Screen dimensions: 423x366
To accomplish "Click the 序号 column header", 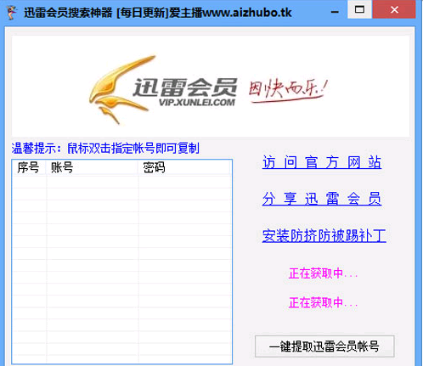I will click(29, 167).
